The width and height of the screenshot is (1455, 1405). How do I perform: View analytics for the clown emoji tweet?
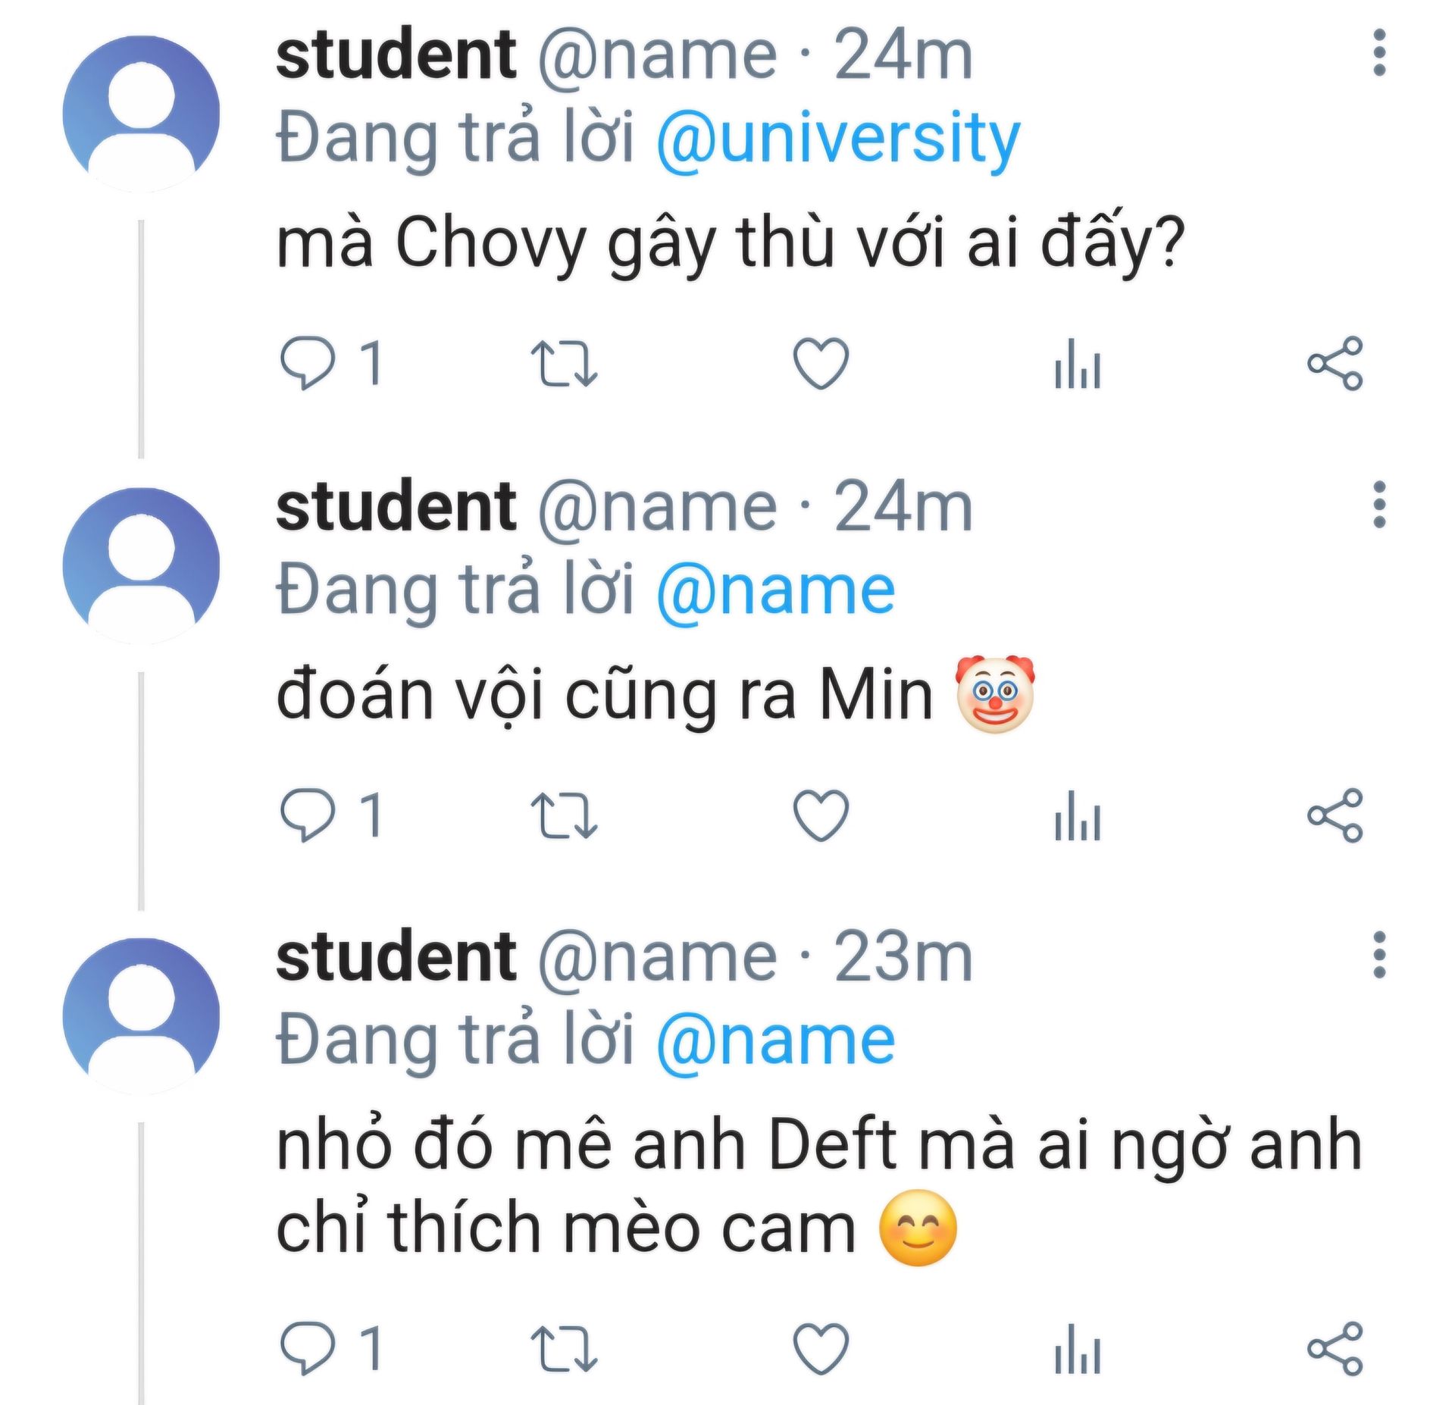click(1077, 815)
